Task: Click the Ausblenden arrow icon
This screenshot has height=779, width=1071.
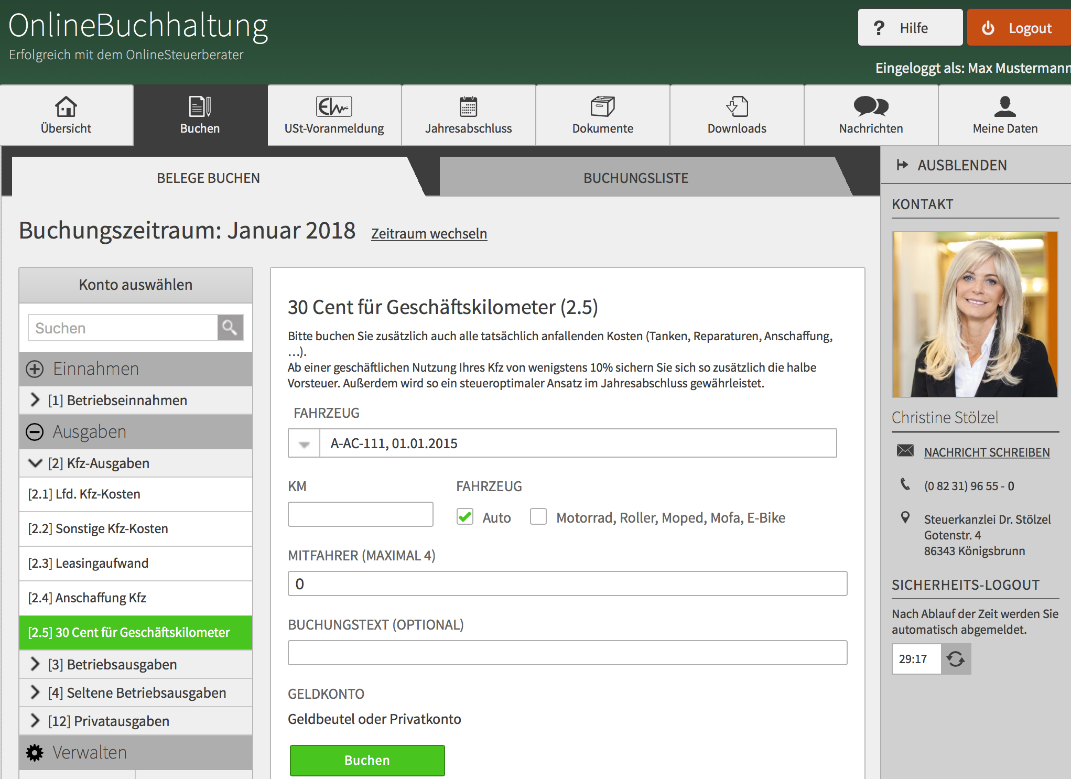Action: click(902, 165)
